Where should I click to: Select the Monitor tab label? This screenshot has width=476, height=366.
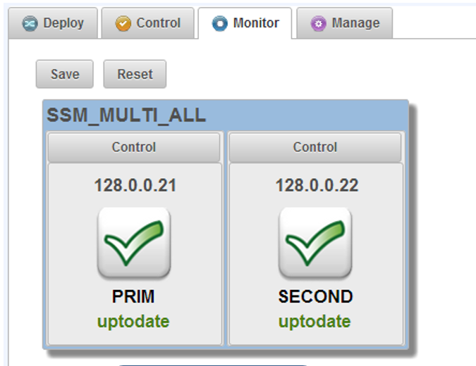pos(255,23)
